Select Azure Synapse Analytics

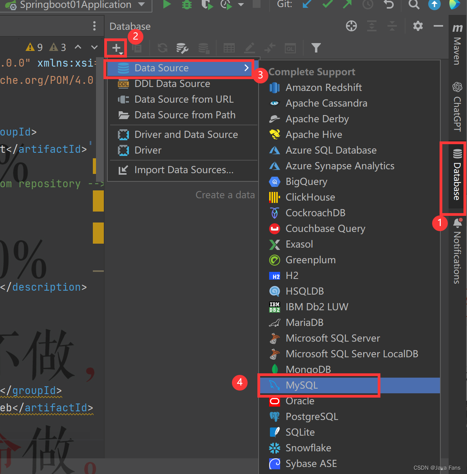tap(349, 166)
